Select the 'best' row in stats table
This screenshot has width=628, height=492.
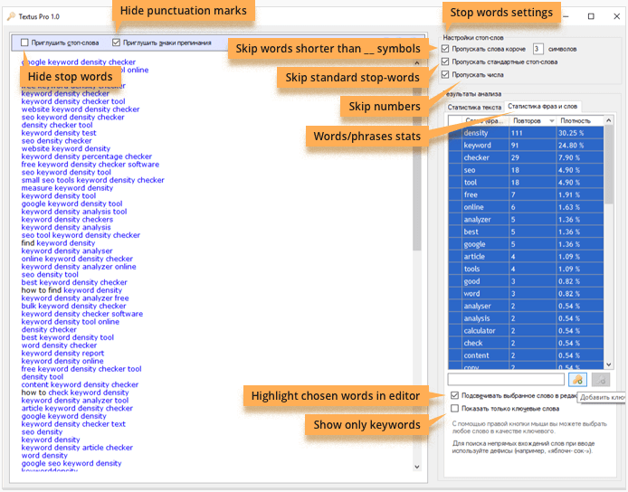point(526,232)
